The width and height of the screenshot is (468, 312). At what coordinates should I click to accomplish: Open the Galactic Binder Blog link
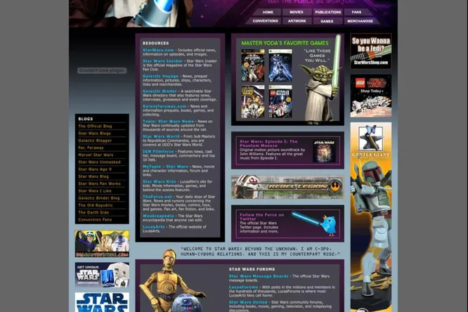(x=99, y=198)
